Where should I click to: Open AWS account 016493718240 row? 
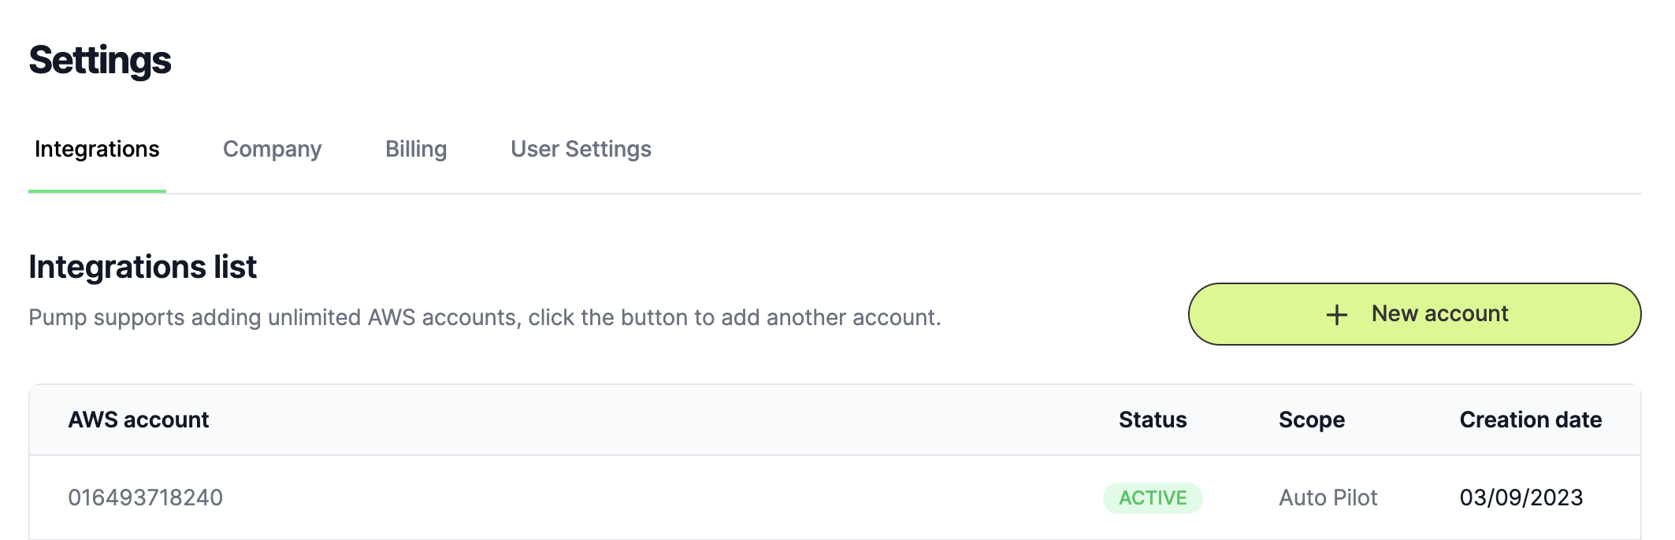pos(146,497)
